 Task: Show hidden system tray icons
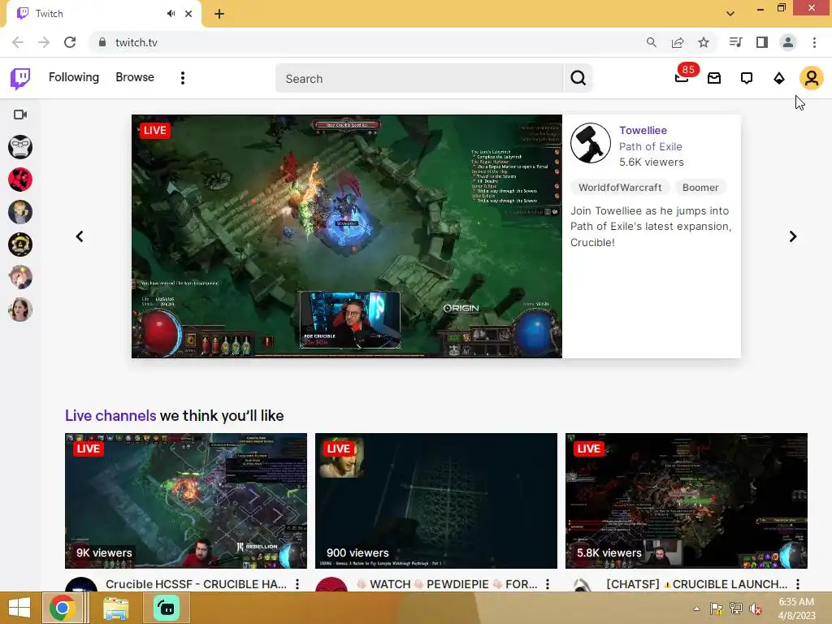click(x=696, y=609)
